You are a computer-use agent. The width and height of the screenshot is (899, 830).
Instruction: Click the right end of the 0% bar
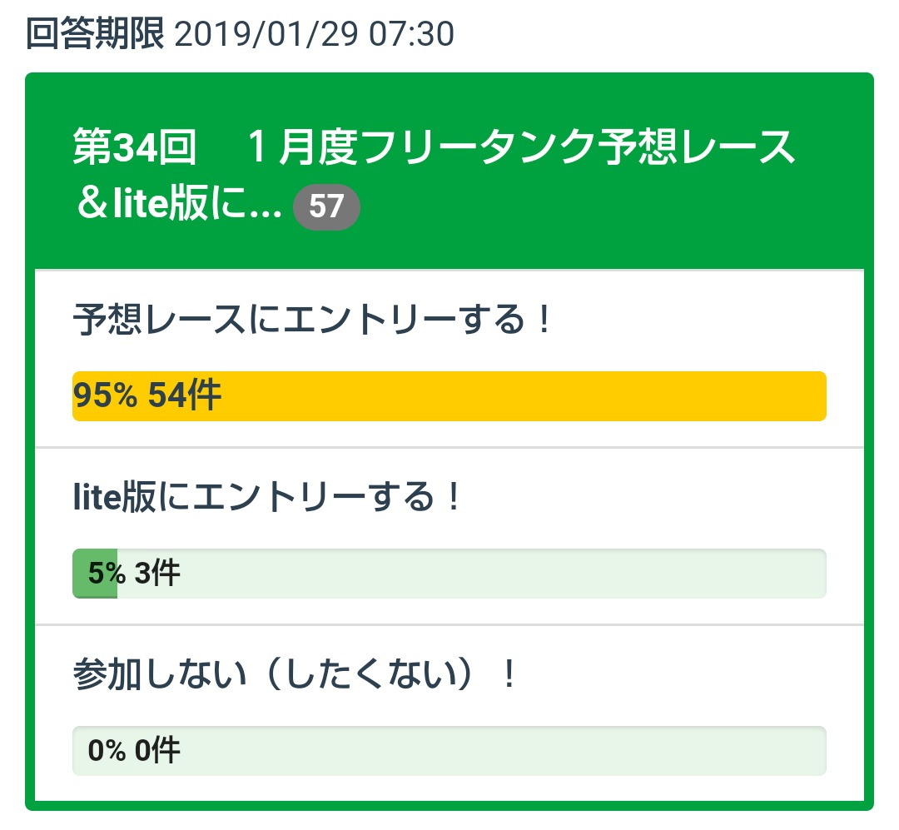(812, 751)
